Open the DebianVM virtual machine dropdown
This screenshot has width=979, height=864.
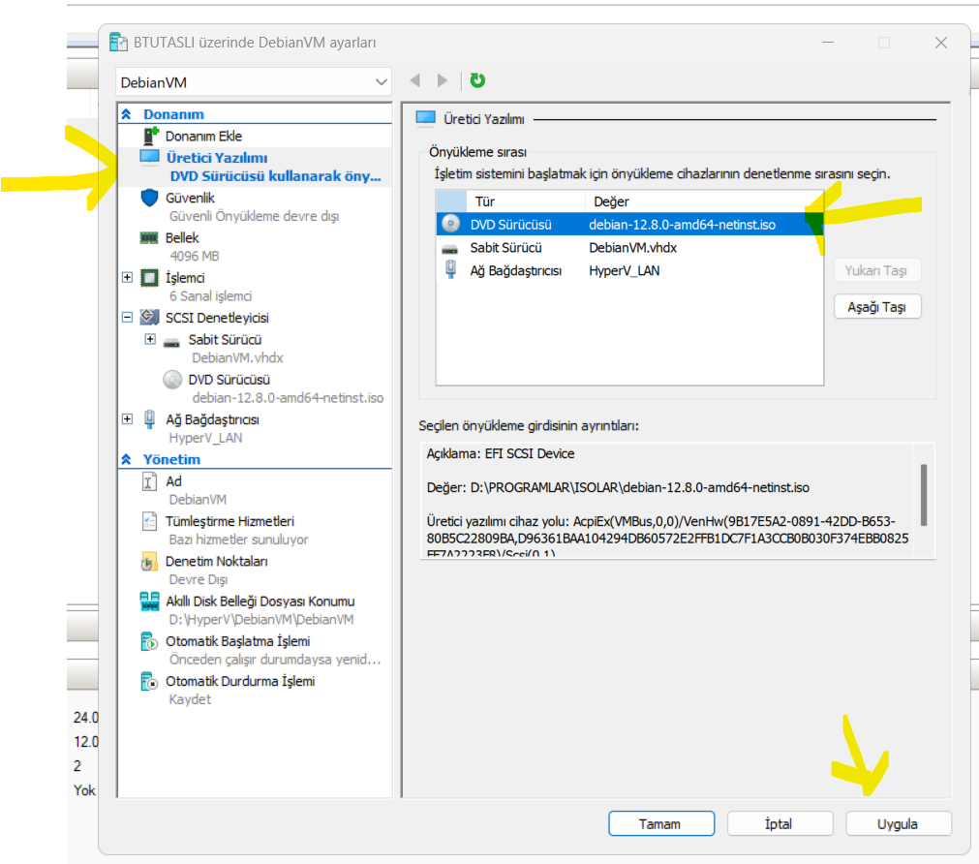pos(254,81)
